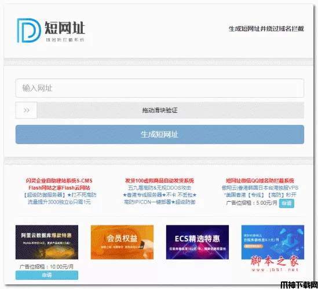
Task: Open the 闪灵企业自助建站系统S-CMS link
Action: (x=59, y=180)
